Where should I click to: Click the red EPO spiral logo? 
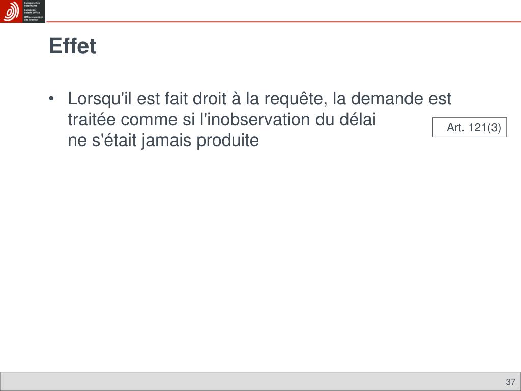11,11
